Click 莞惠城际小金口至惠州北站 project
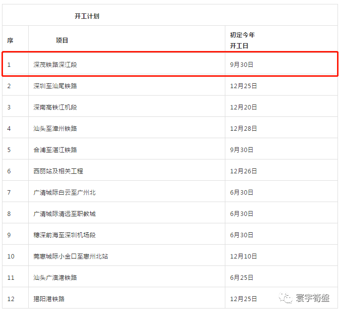Viewport: 340px width, 313px height. point(70,257)
